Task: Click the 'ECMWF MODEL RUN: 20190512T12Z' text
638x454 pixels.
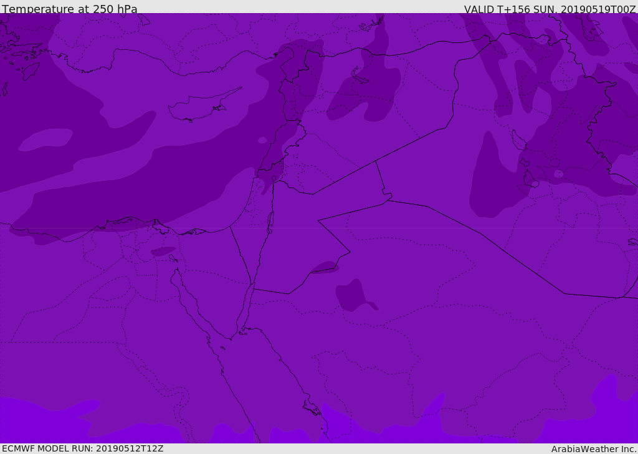Action: [x=83, y=448]
